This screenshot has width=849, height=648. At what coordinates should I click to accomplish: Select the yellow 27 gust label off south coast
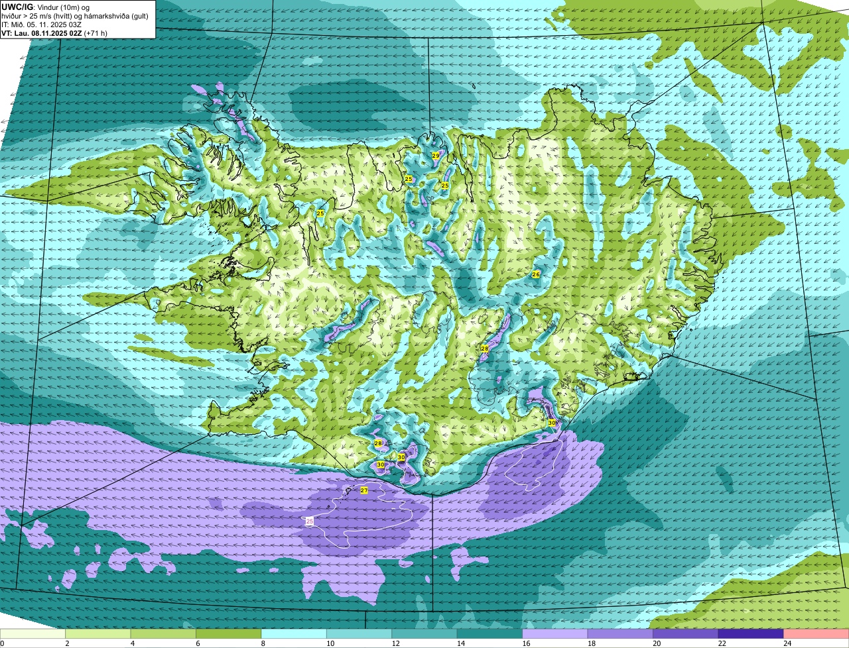coord(364,490)
